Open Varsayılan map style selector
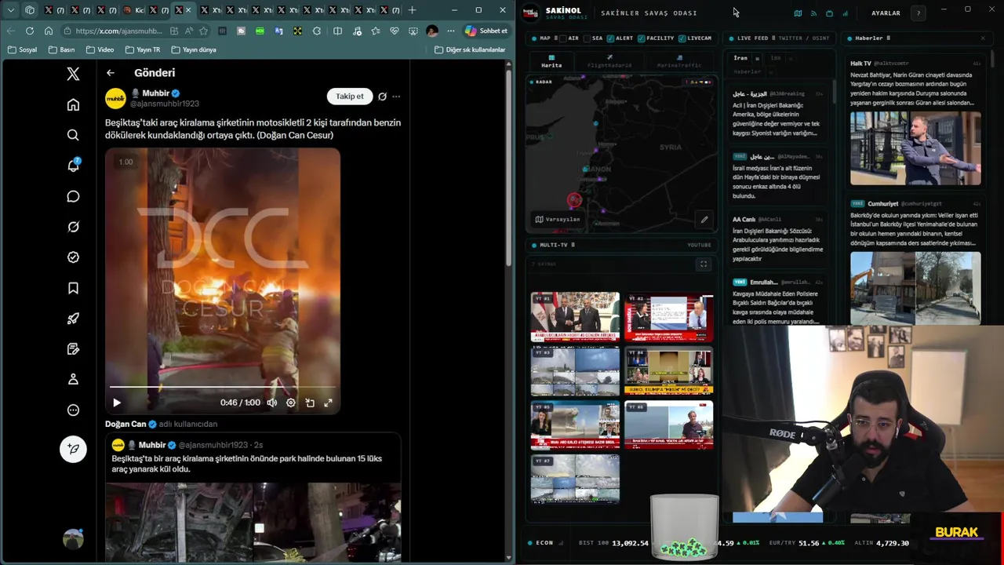The image size is (1004, 565). [x=558, y=219]
